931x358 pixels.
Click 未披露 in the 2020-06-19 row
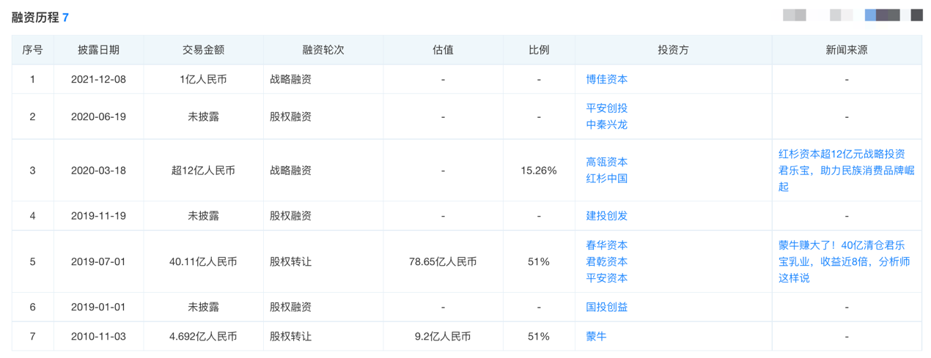click(204, 116)
